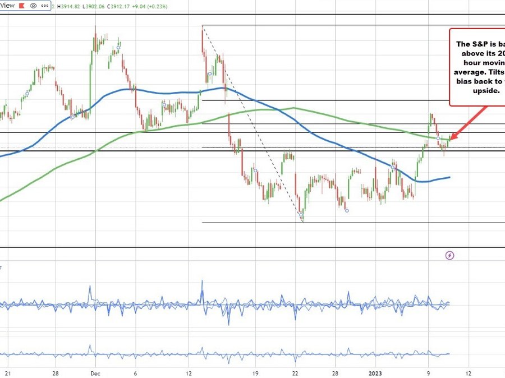Select the Dec label on the time axis
Screen dimensions: 505x378
click(96, 372)
